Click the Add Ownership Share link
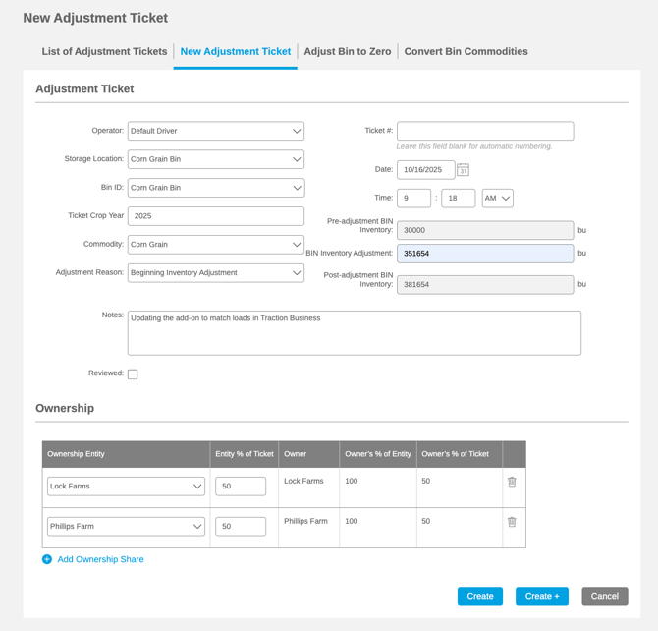This screenshot has height=631, width=658. tap(100, 559)
